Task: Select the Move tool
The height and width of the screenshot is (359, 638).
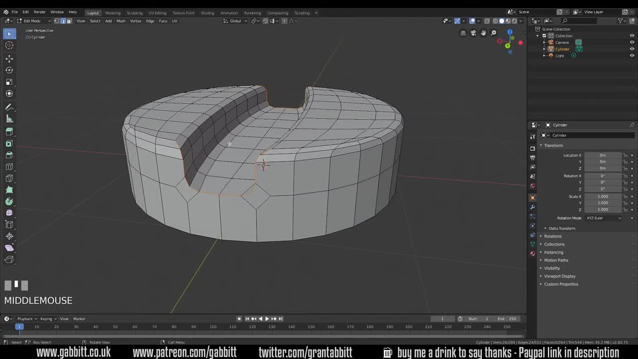Action: pos(9,58)
